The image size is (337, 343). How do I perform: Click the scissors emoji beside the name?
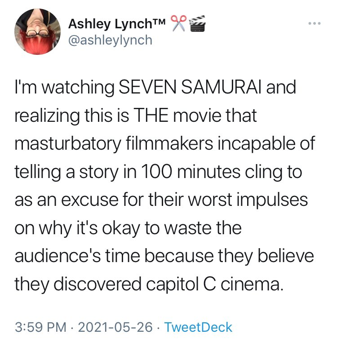point(178,23)
